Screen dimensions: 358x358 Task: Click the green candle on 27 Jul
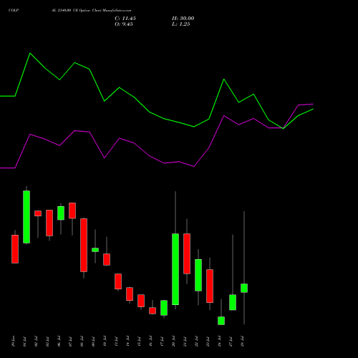233,302
